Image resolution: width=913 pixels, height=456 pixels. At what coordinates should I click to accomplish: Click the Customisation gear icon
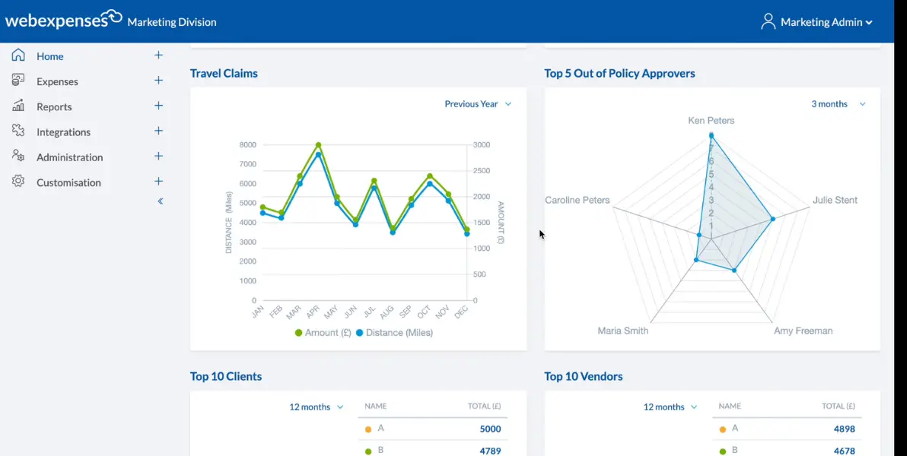click(18, 182)
